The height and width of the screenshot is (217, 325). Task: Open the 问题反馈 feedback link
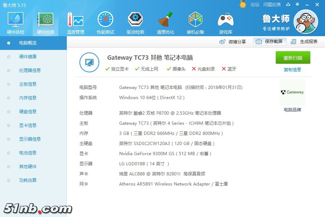272,5
